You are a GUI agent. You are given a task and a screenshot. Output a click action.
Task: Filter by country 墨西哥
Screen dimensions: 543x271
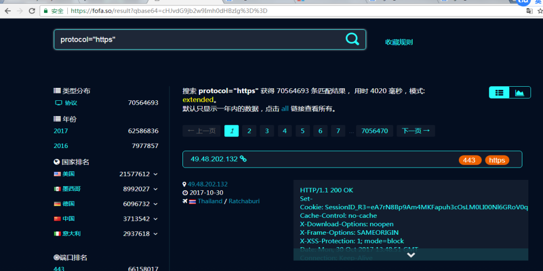coord(72,189)
